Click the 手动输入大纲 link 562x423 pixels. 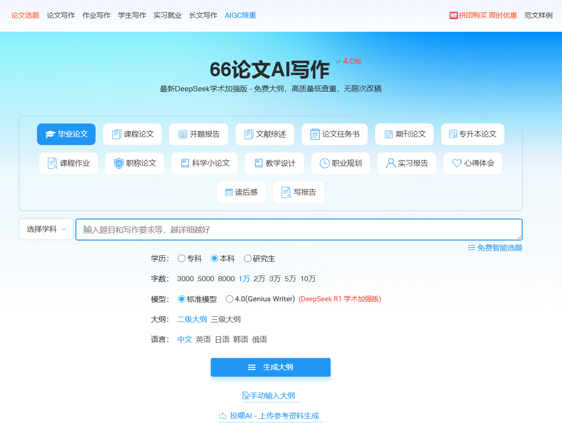point(270,396)
